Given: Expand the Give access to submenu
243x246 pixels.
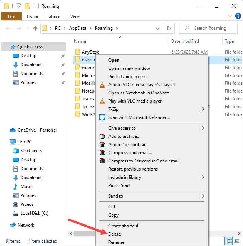Looking at the screenshot, I should point(152,128).
